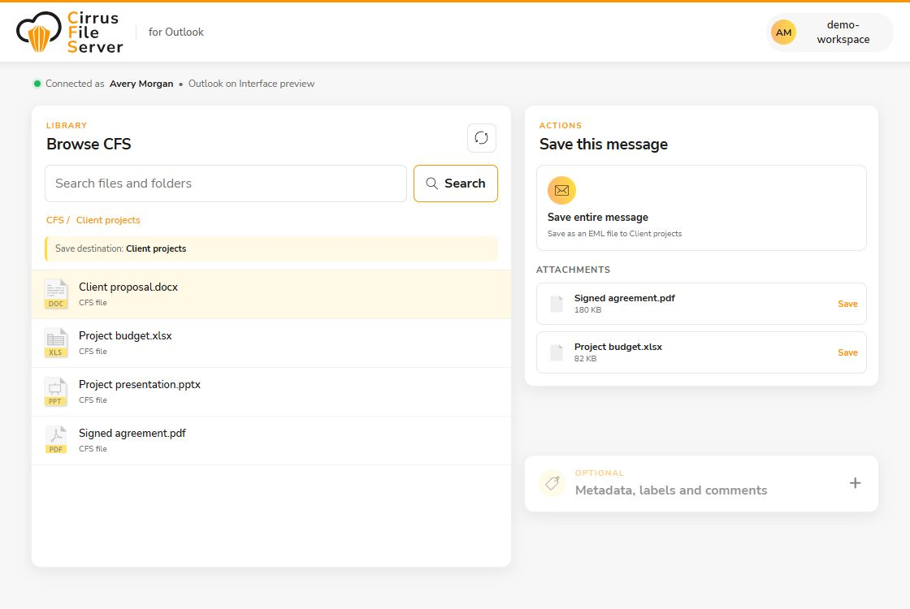Save the Signed agreement.pdf attachment
Viewport: 910px width, 609px height.
pyautogui.click(x=847, y=304)
